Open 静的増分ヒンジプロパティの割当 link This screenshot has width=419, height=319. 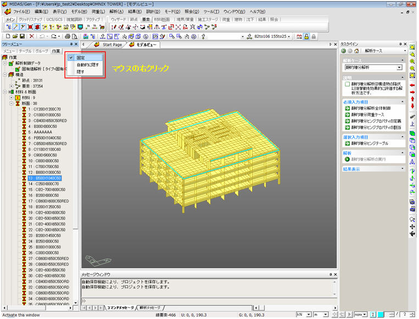pyautogui.click(x=376, y=128)
